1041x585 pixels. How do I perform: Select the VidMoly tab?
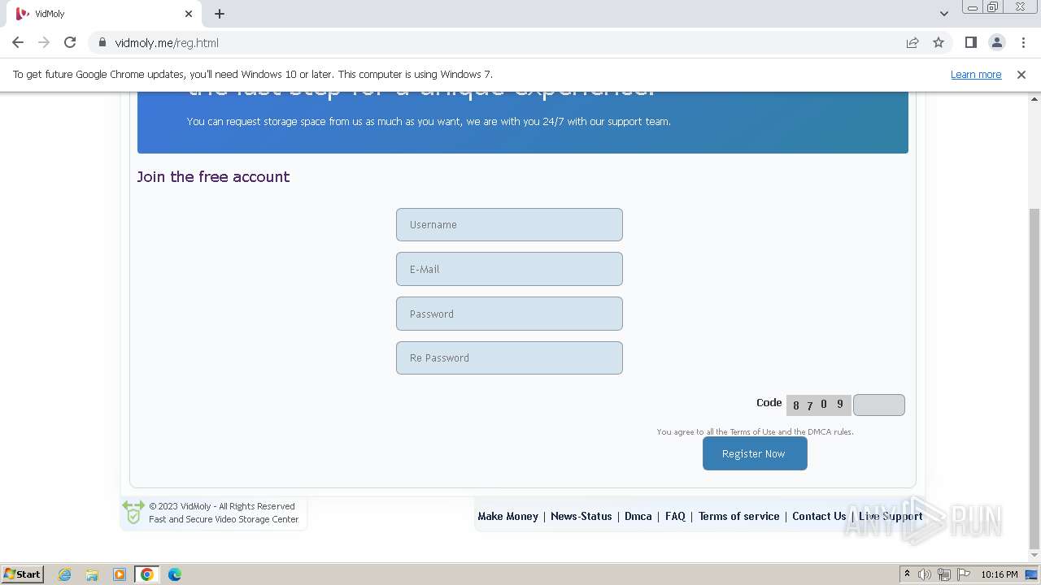coord(104,14)
